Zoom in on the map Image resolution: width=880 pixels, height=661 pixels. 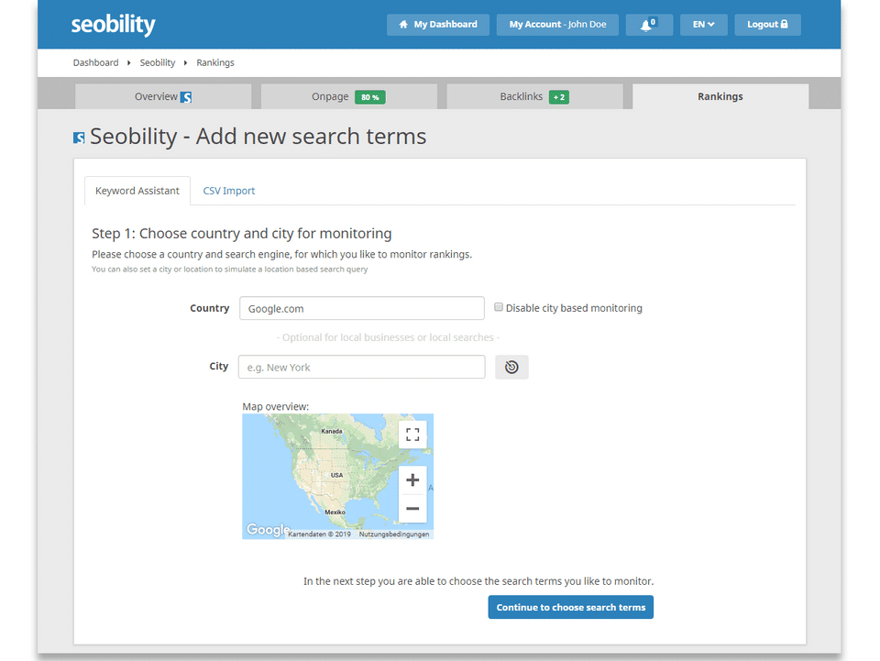tap(412, 479)
